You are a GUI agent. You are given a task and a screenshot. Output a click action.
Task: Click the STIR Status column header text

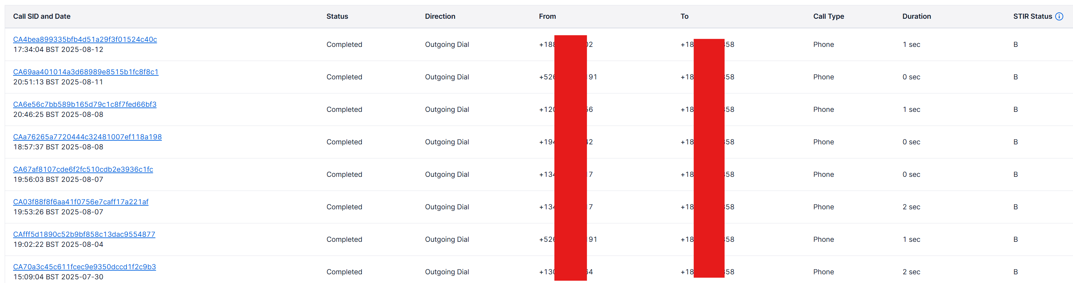point(1032,16)
